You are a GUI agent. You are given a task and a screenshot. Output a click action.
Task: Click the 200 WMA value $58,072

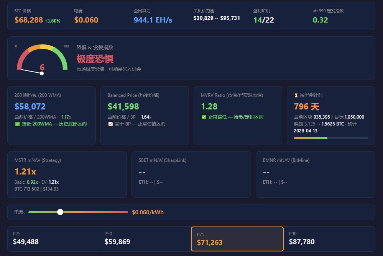tap(30, 106)
